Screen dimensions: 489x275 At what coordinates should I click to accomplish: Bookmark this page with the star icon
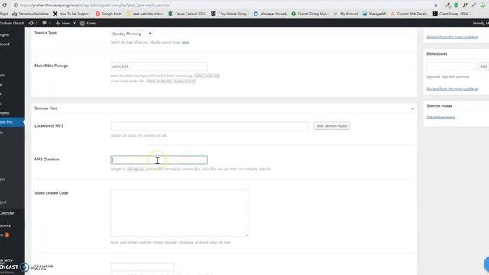[x=436, y=5]
